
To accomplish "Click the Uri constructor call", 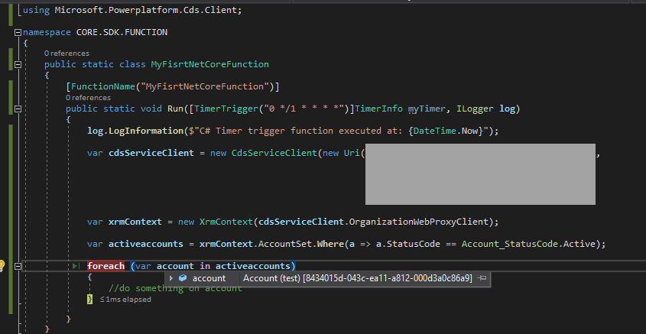I will [x=352, y=153].
